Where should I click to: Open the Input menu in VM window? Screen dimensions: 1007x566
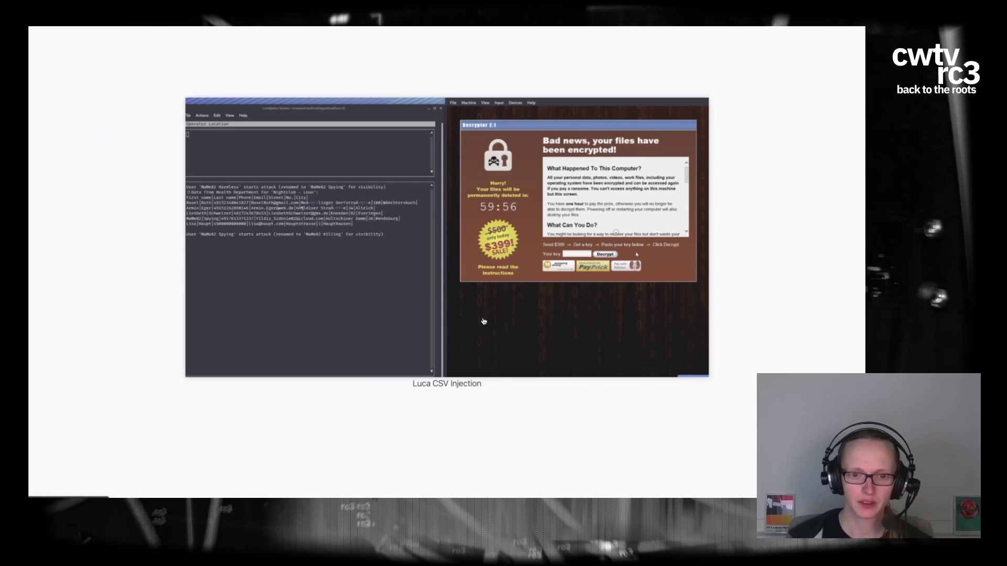pos(499,103)
